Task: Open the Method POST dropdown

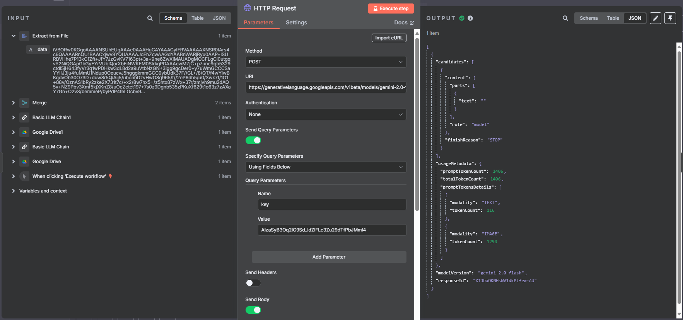Action: (326, 62)
